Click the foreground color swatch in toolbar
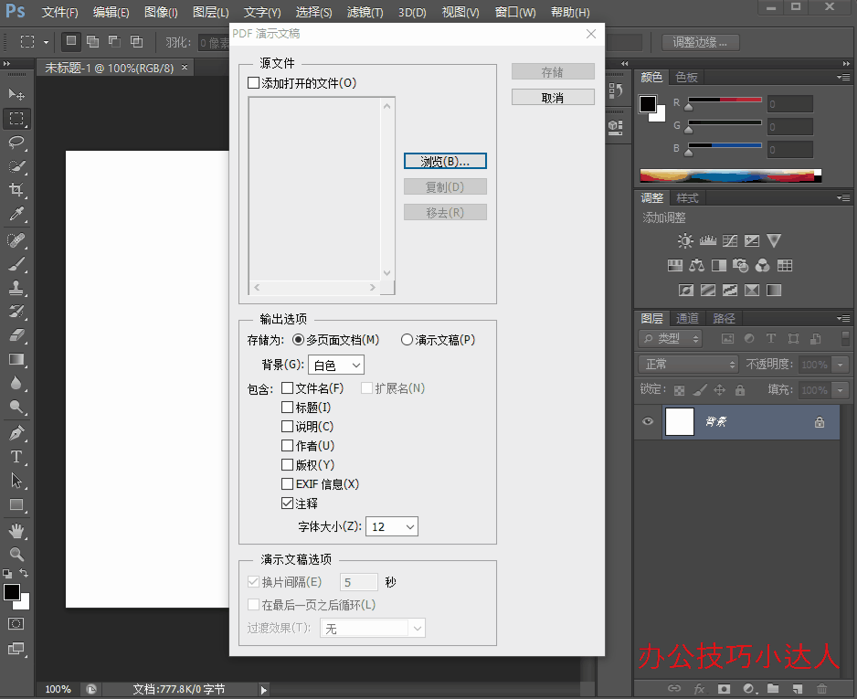The width and height of the screenshot is (857, 699). point(12,592)
